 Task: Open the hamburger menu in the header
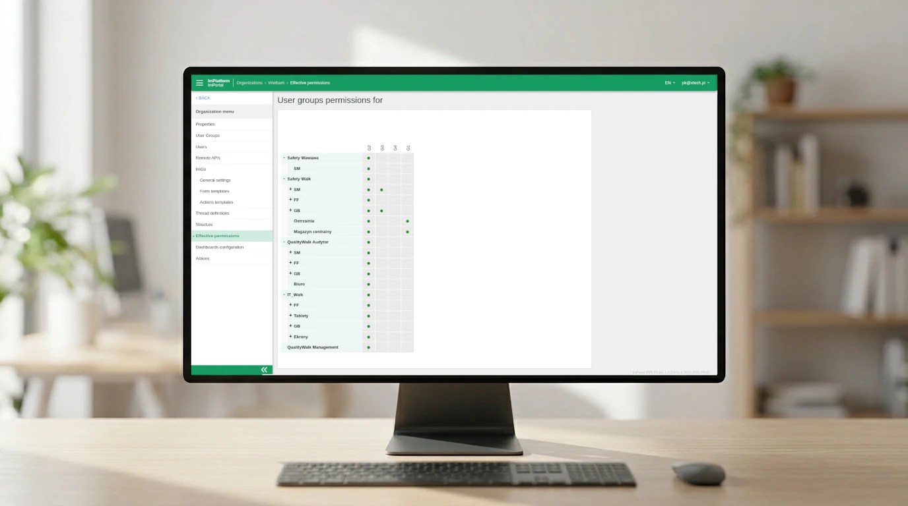199,83
